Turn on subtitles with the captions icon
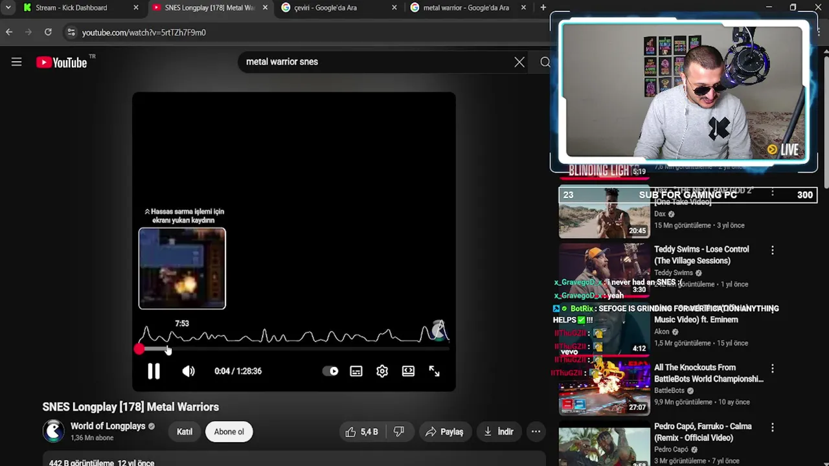The width and height of the screenshot is (829, 466). point(356,371)
